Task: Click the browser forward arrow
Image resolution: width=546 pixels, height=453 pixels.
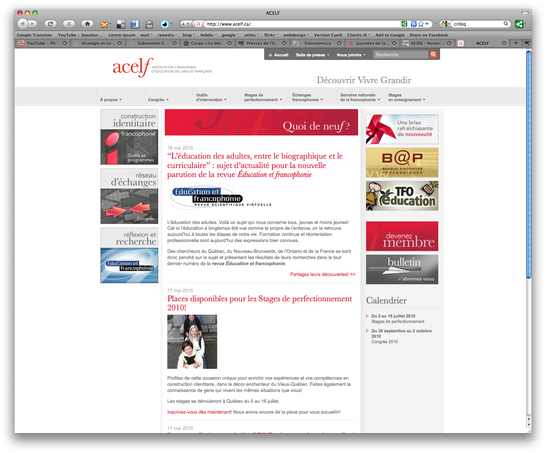Action: click(x=33, y=24)
